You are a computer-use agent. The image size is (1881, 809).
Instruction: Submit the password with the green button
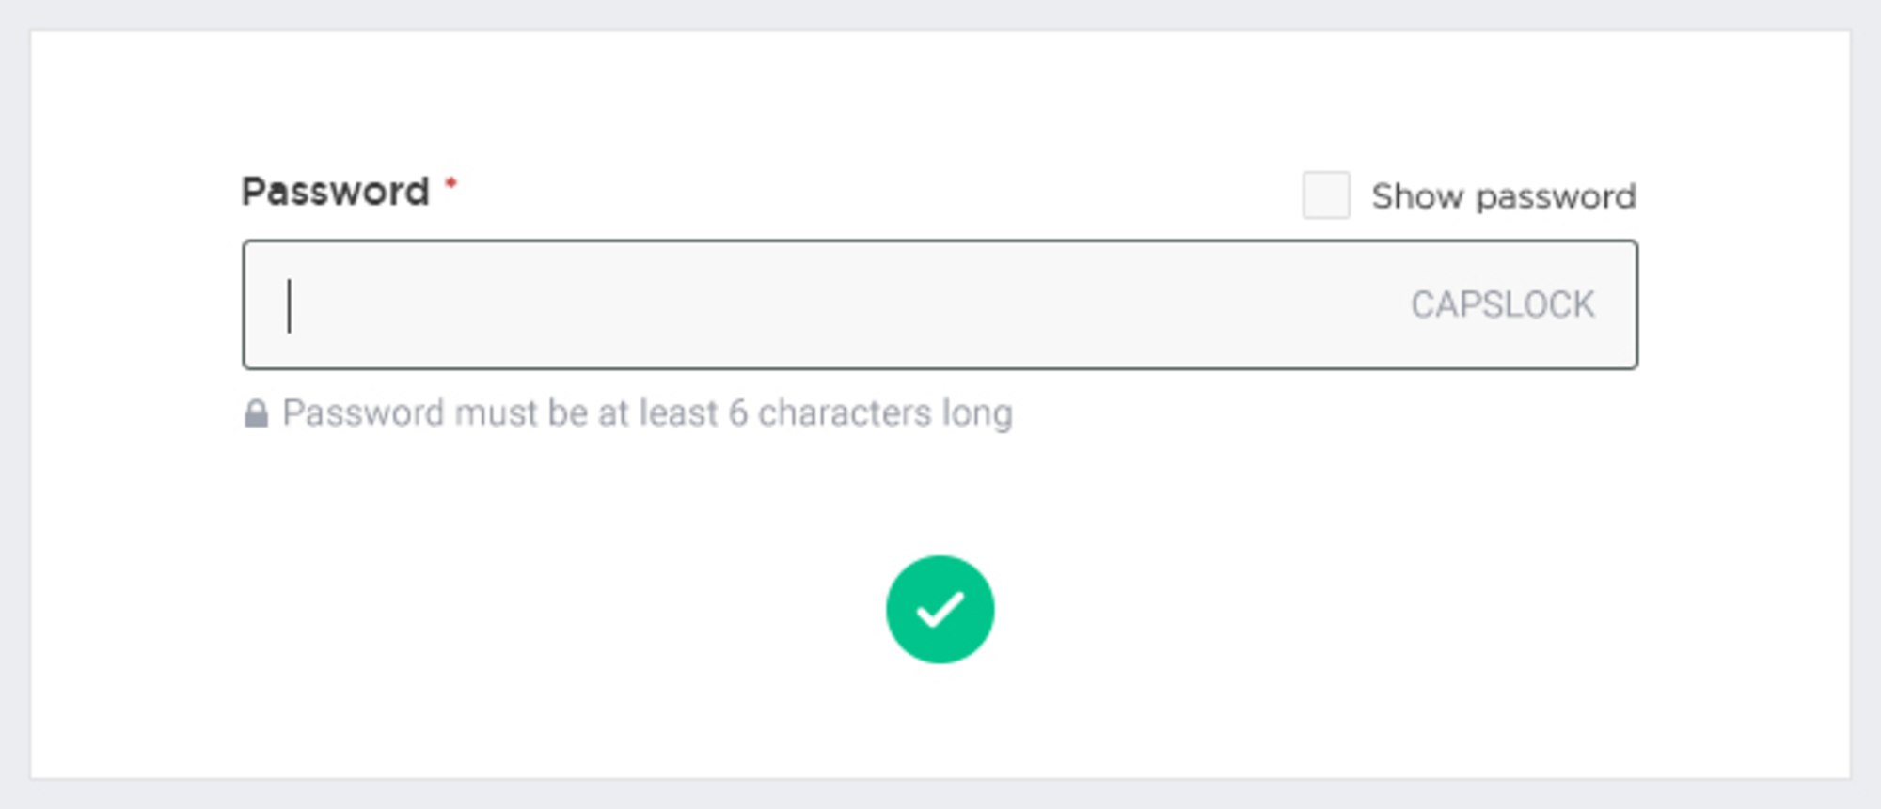click(x=940, y=610)
